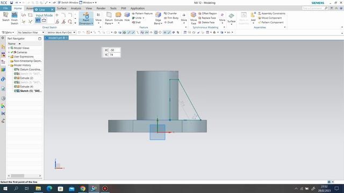Click the Finish Sketch icon
Image resolution: width=344 pixels, height=193 pixels.
coord(15,15)
